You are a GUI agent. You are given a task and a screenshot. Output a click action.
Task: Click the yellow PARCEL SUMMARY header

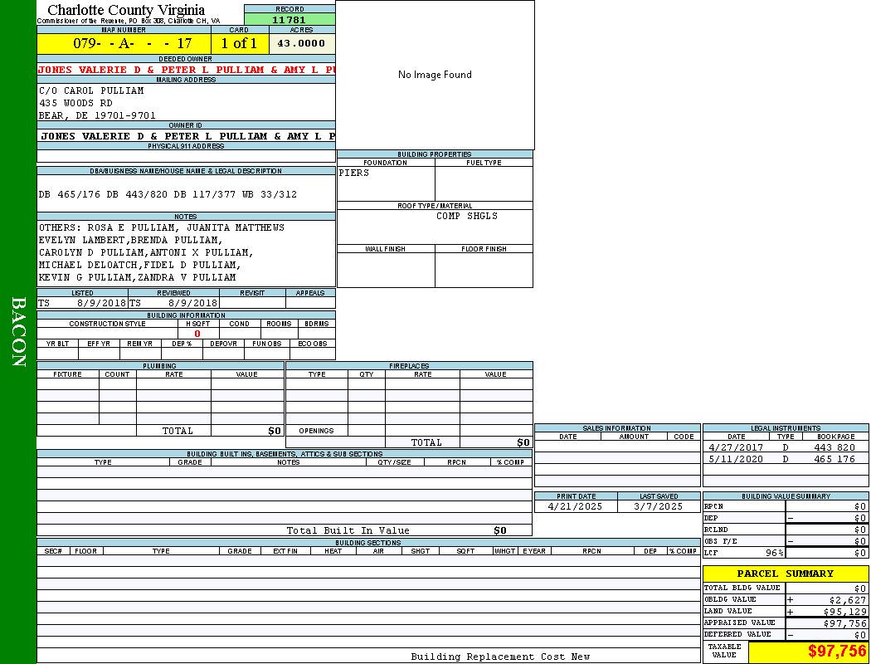[785, 574]
